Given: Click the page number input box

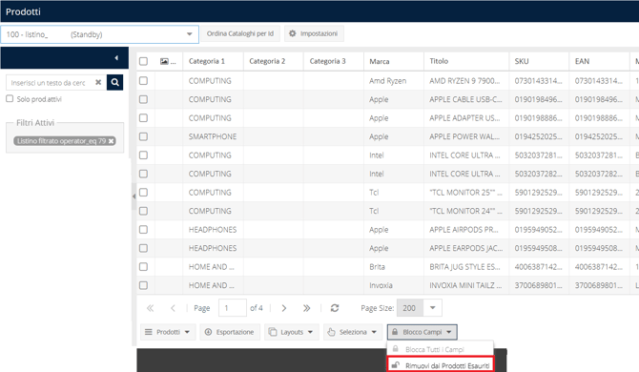Looking at the screenshot, I should coord(233,308).
